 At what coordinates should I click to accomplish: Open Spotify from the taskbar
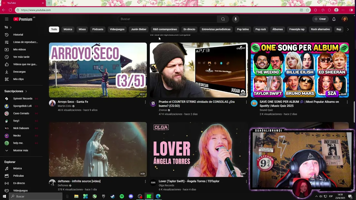[122, 196]
